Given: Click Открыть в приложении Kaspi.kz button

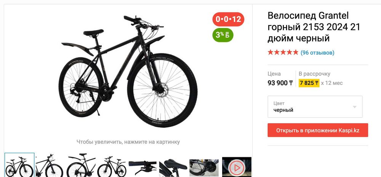Looking at the screenshot, I should click(318, 130).
